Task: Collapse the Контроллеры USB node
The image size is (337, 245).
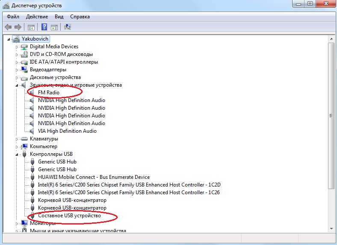Action: point(17,154)
